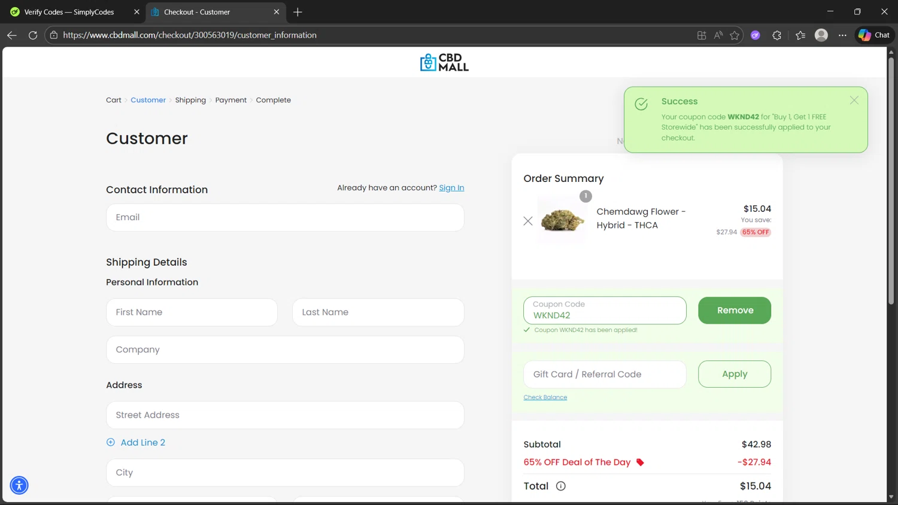Click the page vertical scrollbar
Viewport: 898px width, 505px height.
(x=891, y=180)
